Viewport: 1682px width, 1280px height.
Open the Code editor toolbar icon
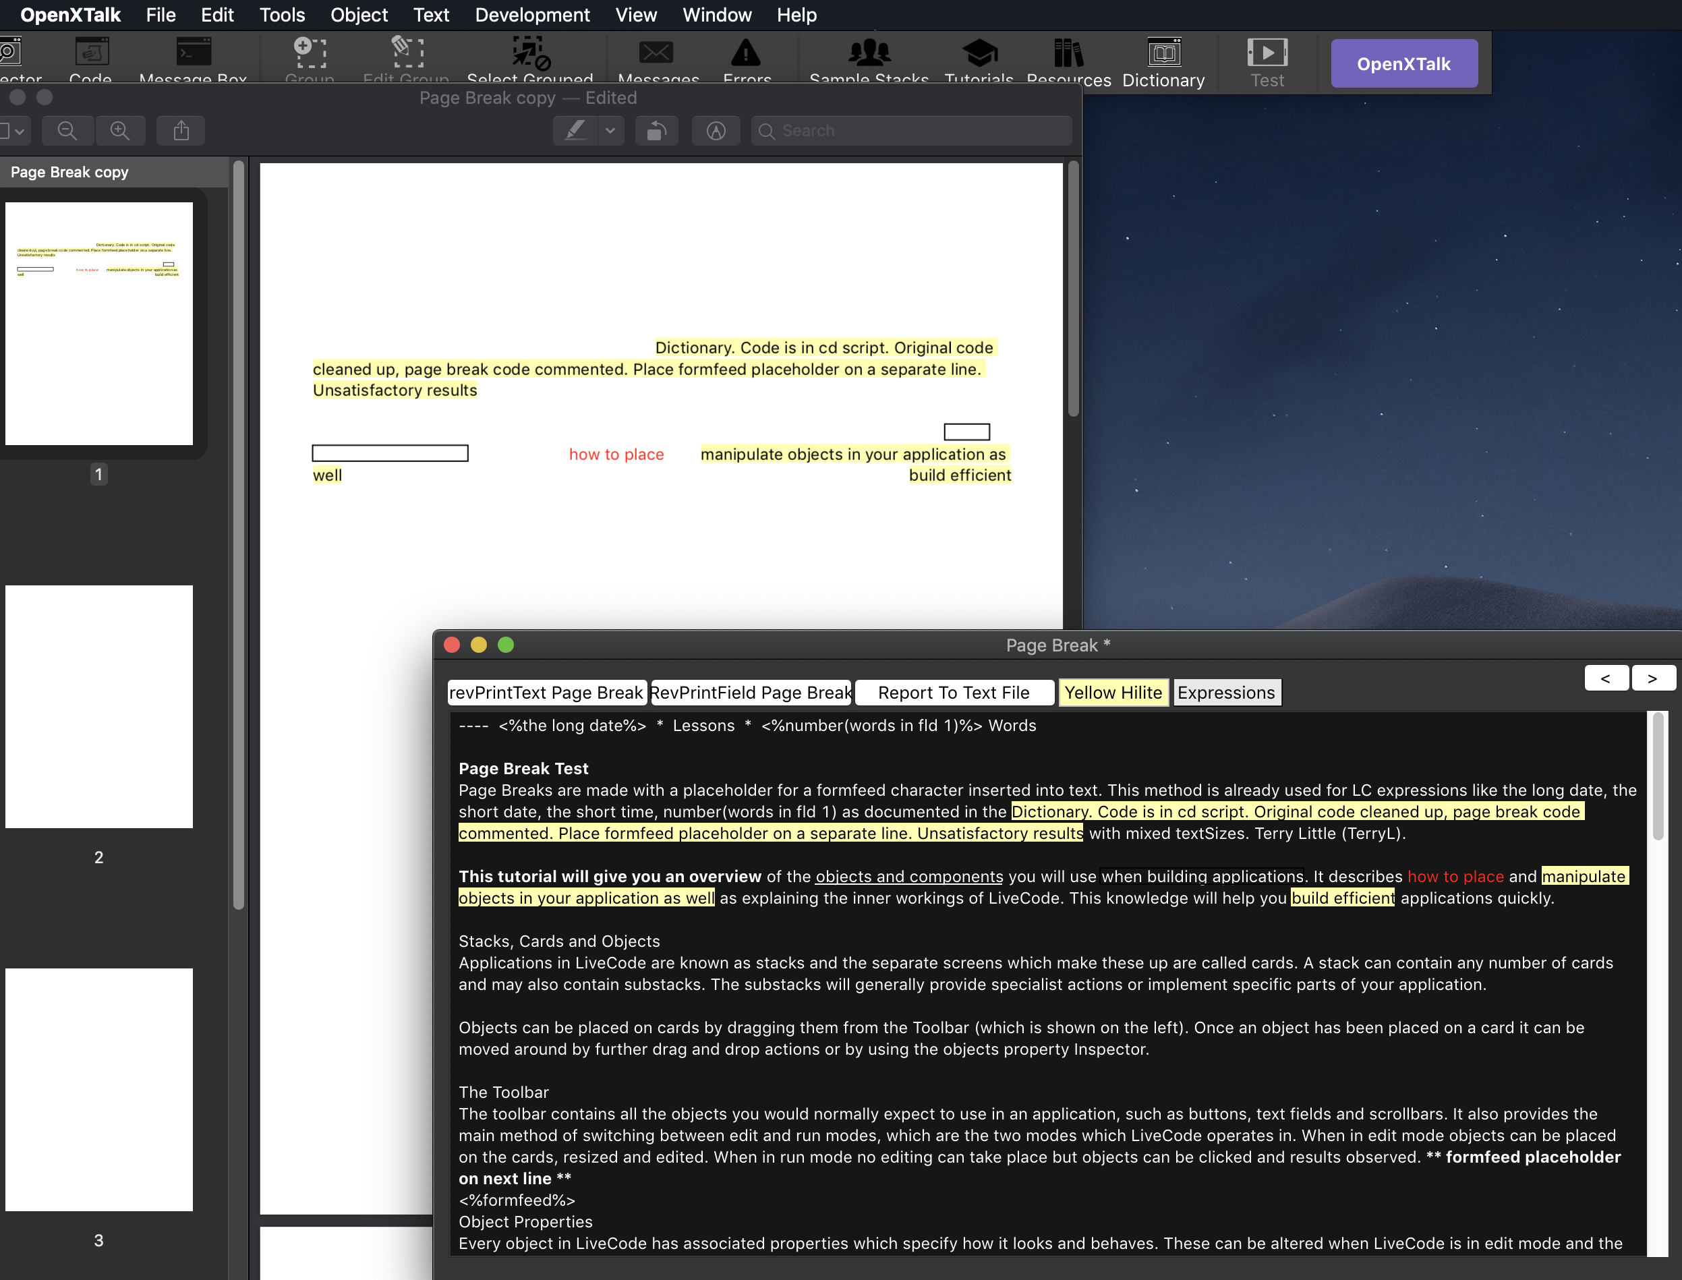pos(92,59)
